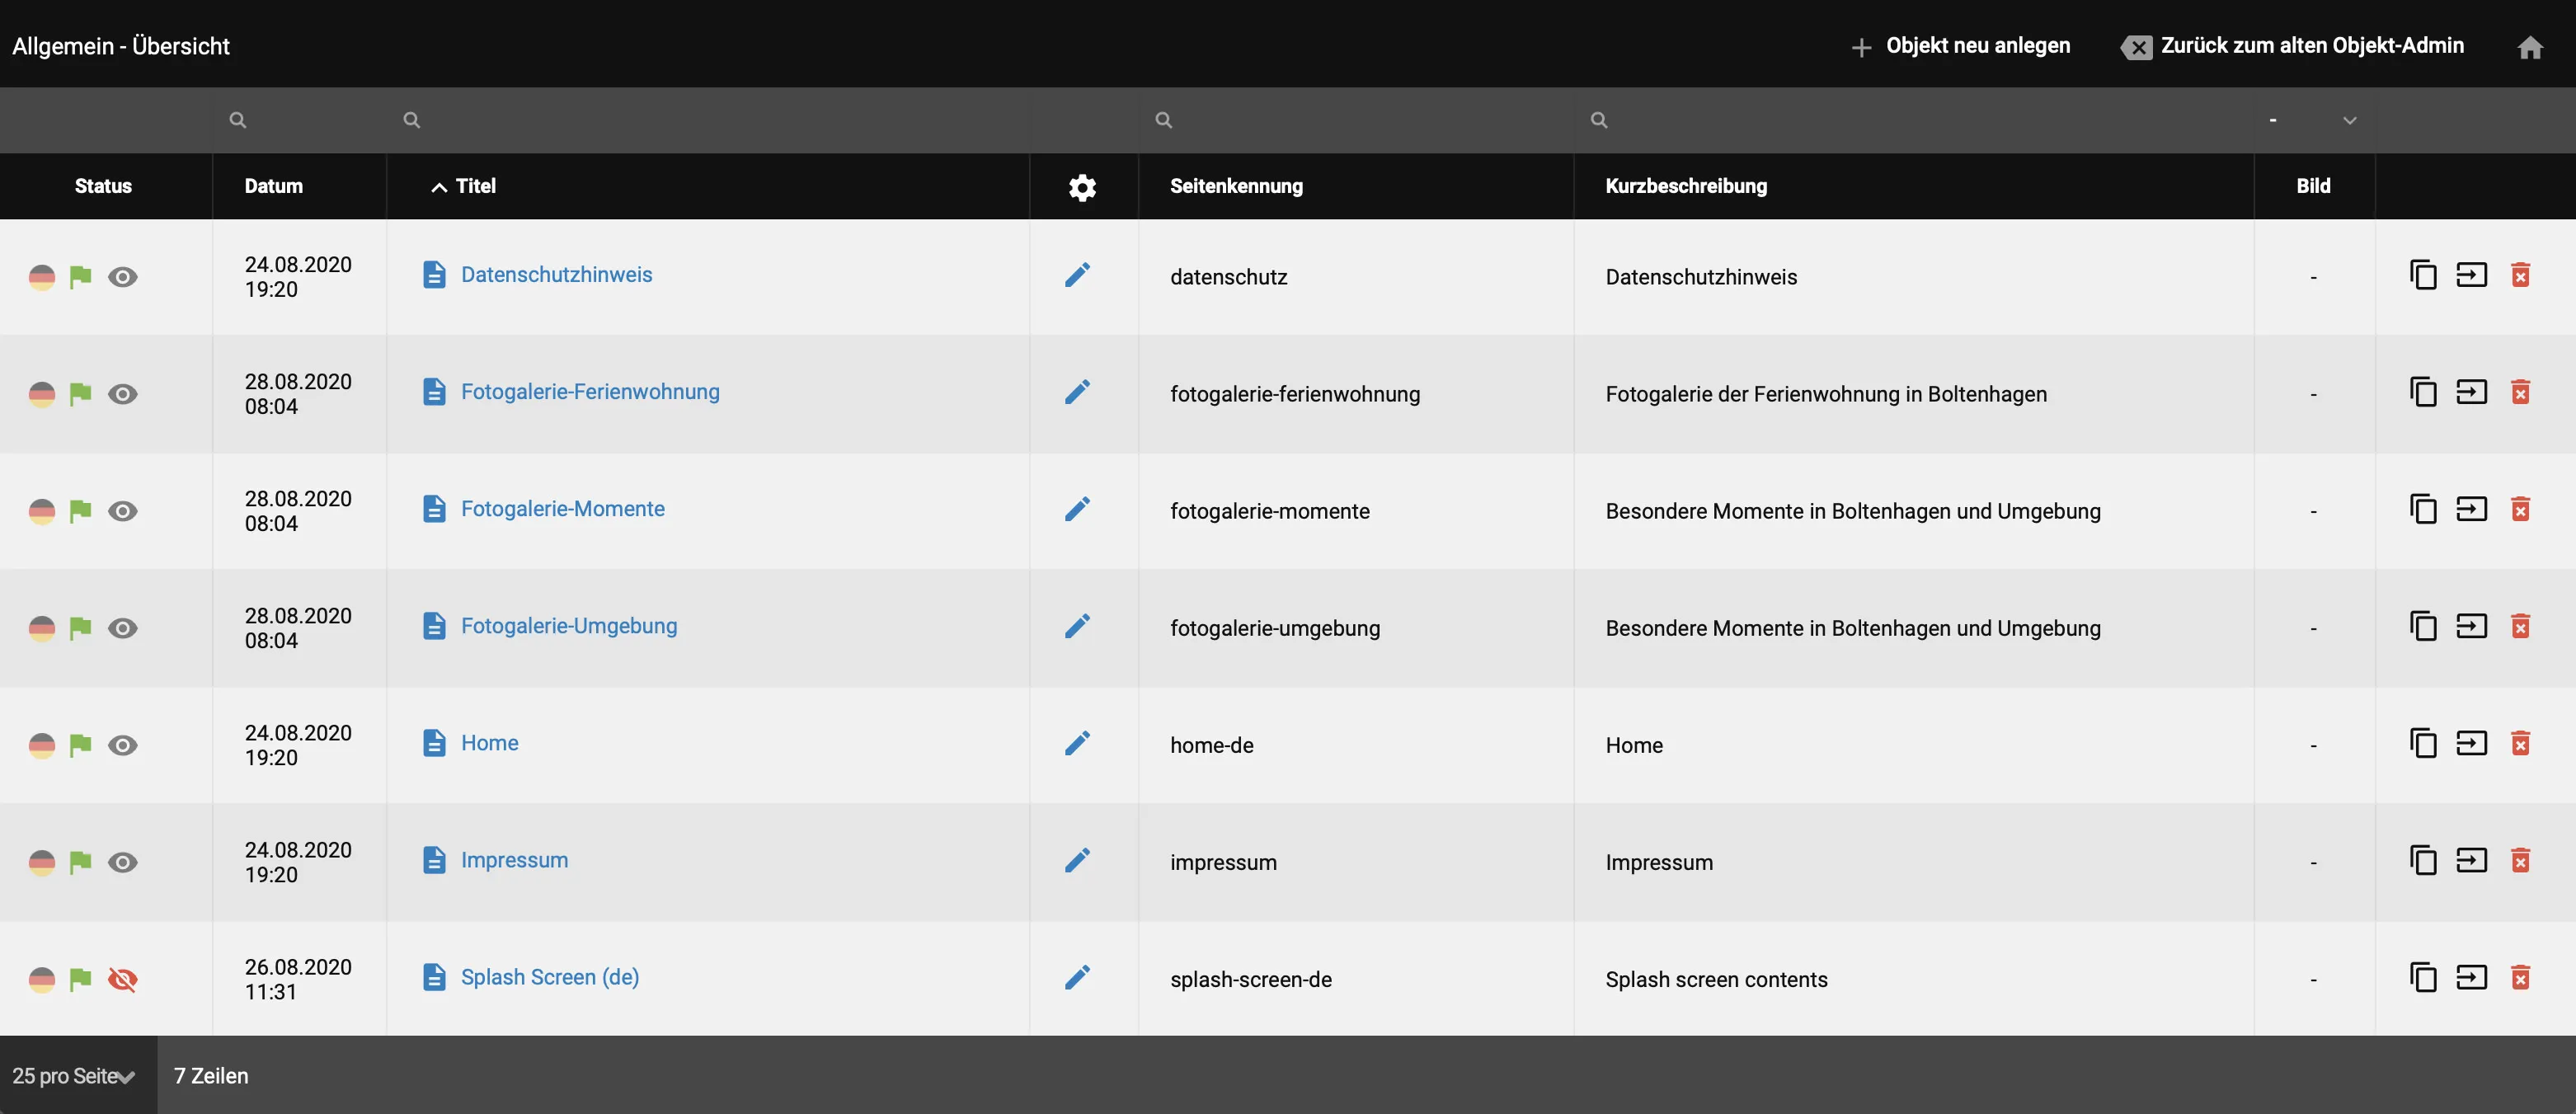
Task: Click the Seitenkennung search filter field
Action: click(x=1355, y=120)
